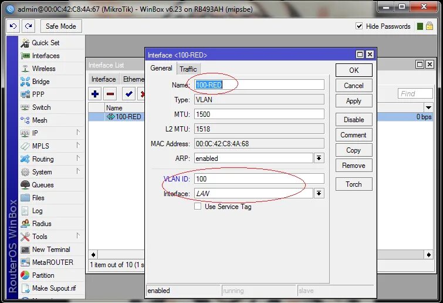Click the Remove button
This screenshot has height=303, width=443.
point(354,166)
